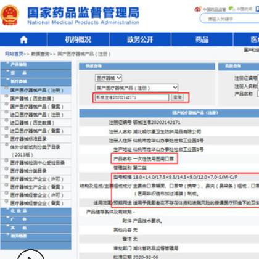This screenshot has width=259, height=259.
Task: Follow the 数据查询 breadcrumb link
Action: 40,54
